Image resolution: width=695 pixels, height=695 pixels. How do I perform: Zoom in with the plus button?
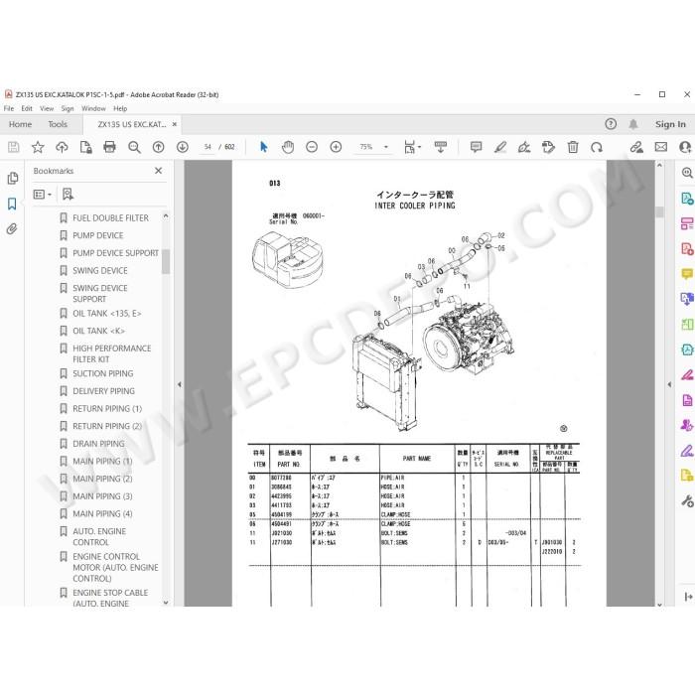[336, 147]
